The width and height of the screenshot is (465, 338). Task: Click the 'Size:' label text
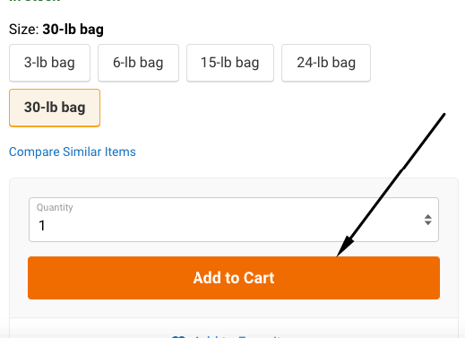[x=24, y=30]
